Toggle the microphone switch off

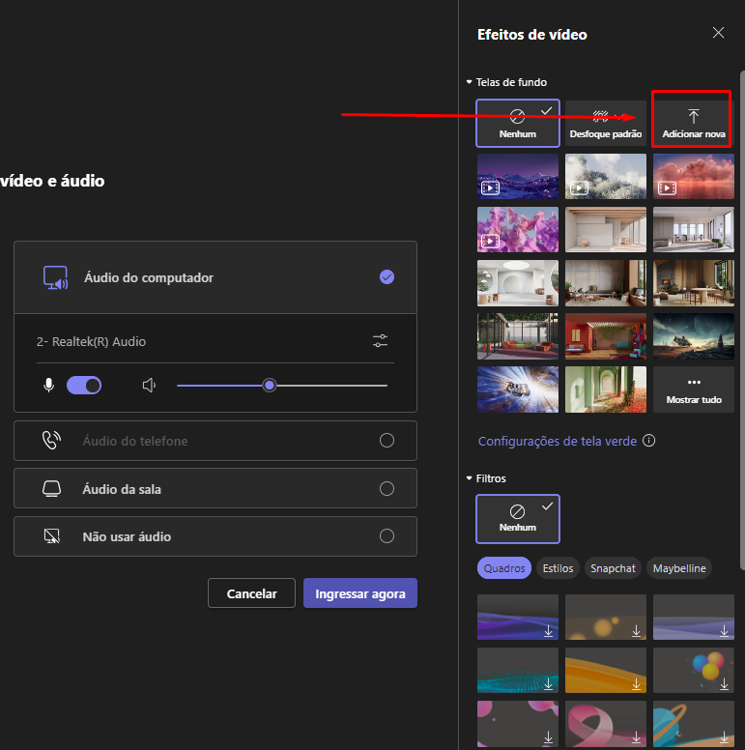84,386
